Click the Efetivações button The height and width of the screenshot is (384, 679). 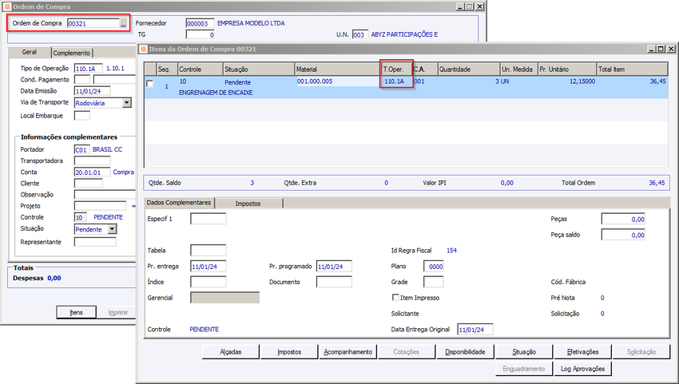583,352
